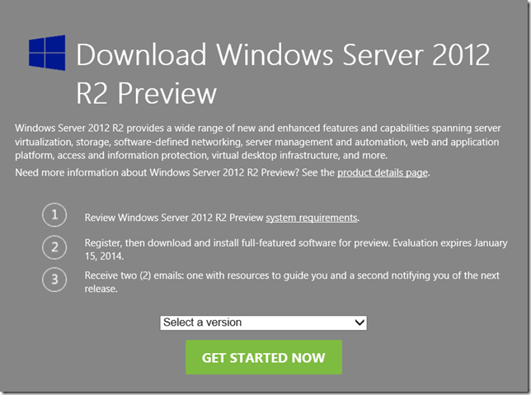Click the paragraph starting 'Windows Server 2012 R2 provides'
The width and height of the screenshot is (531, 395).
pos(258,142)
